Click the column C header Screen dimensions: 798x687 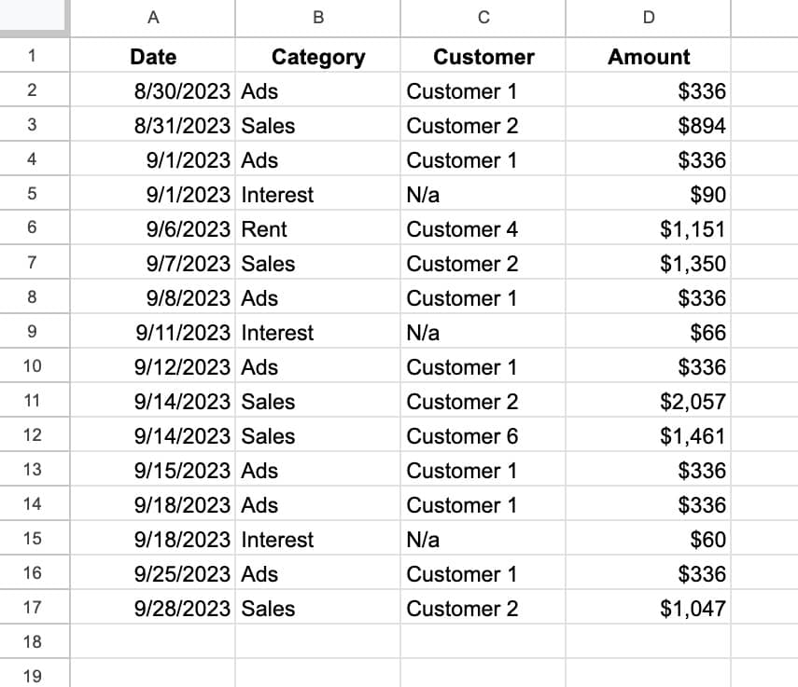(x=483, y=18)
